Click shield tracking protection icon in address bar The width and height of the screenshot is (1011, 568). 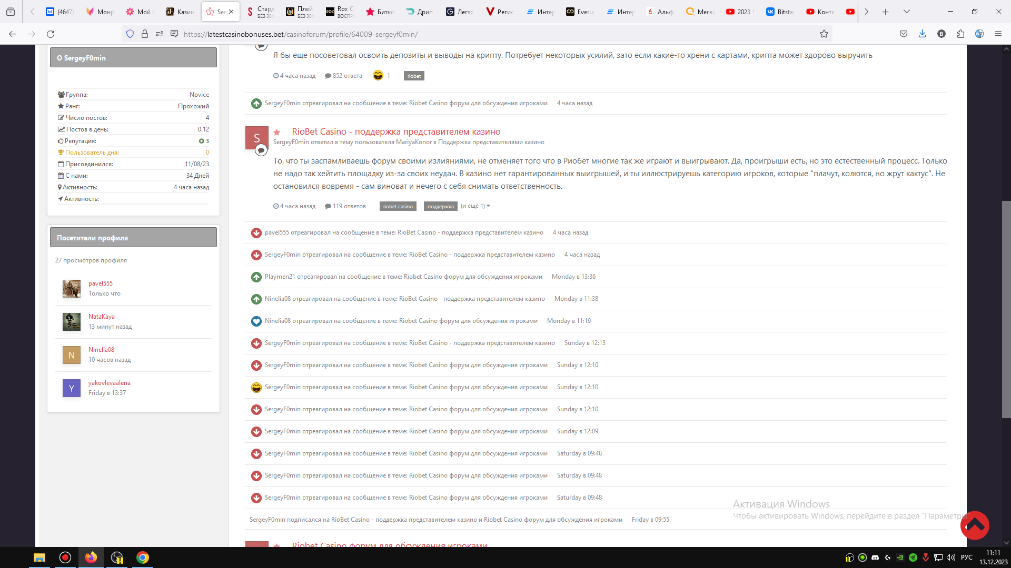click(x=130, y=34)
